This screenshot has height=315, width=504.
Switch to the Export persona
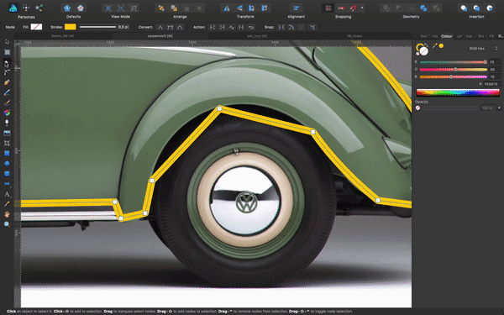click(39, 8)
